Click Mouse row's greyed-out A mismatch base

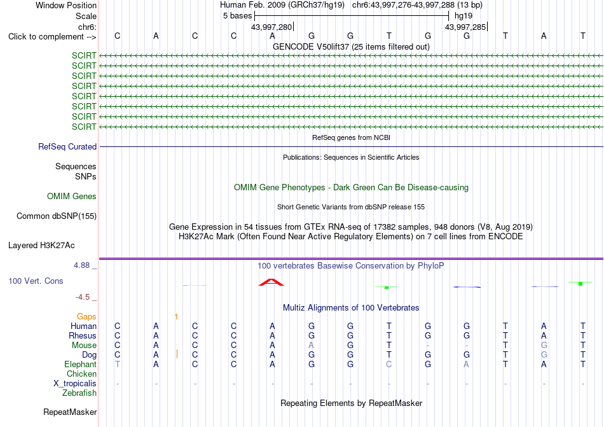312,346
